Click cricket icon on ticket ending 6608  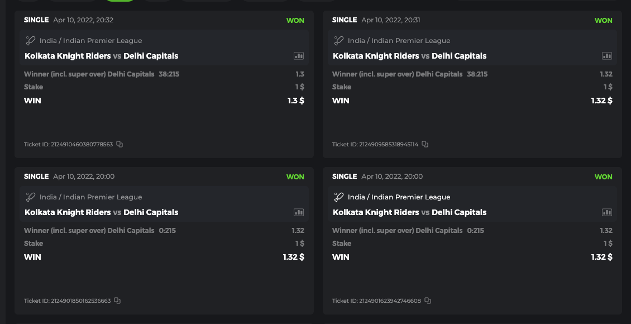pos(339,197)
